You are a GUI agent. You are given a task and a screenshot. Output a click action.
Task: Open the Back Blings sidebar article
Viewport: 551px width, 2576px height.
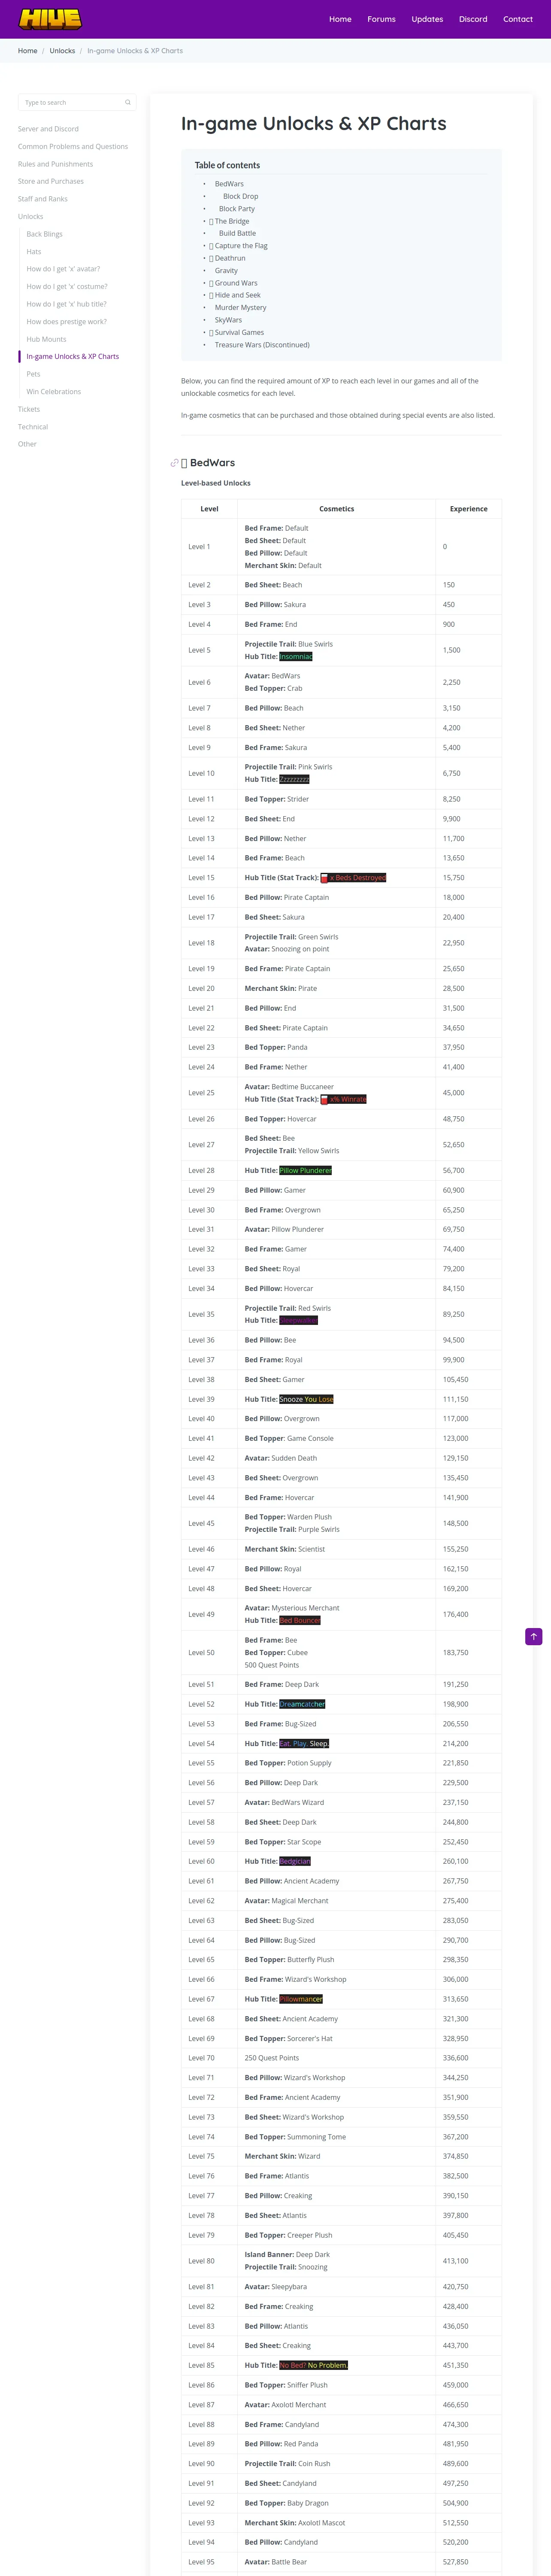44,234
